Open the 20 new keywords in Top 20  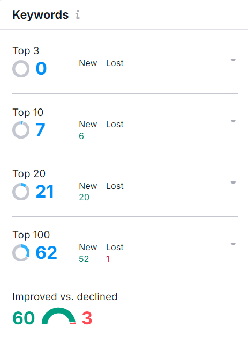84,198
